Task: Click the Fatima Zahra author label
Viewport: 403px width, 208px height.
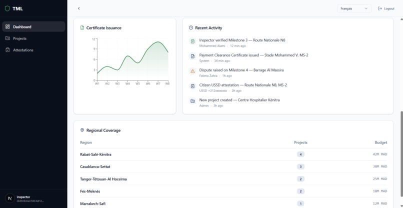Action: coord(208,76)
